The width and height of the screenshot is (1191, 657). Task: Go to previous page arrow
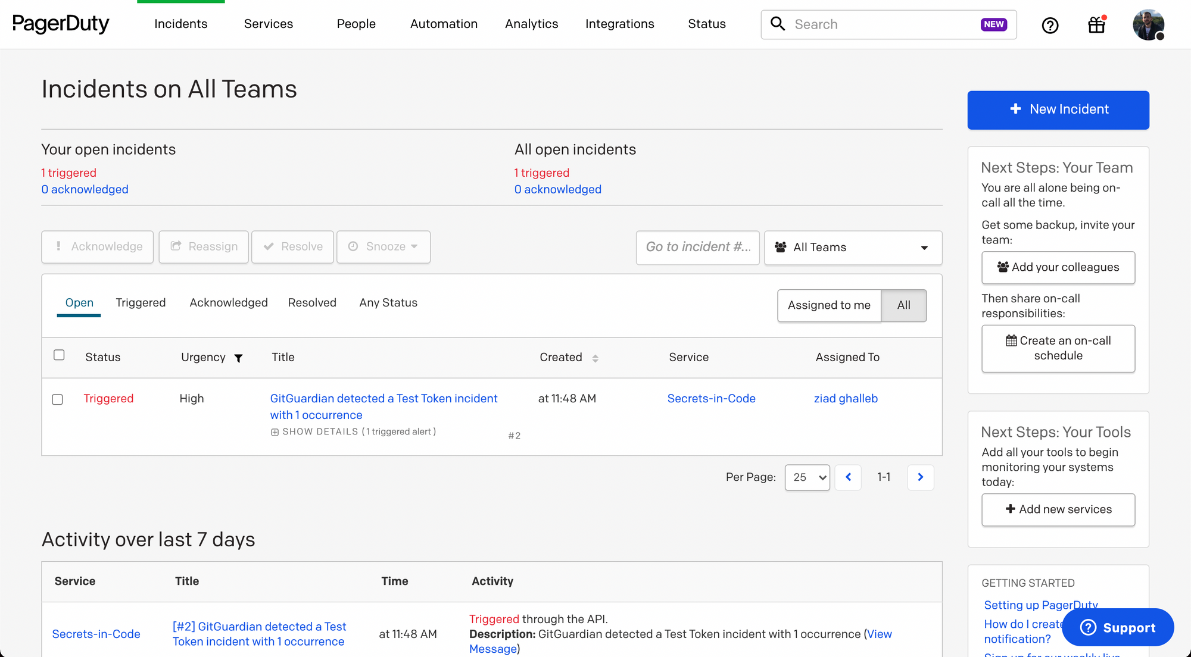point(848,477)
